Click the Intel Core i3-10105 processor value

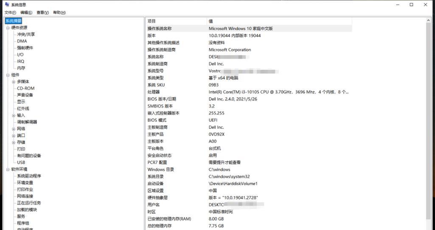(x=278, y=92)
